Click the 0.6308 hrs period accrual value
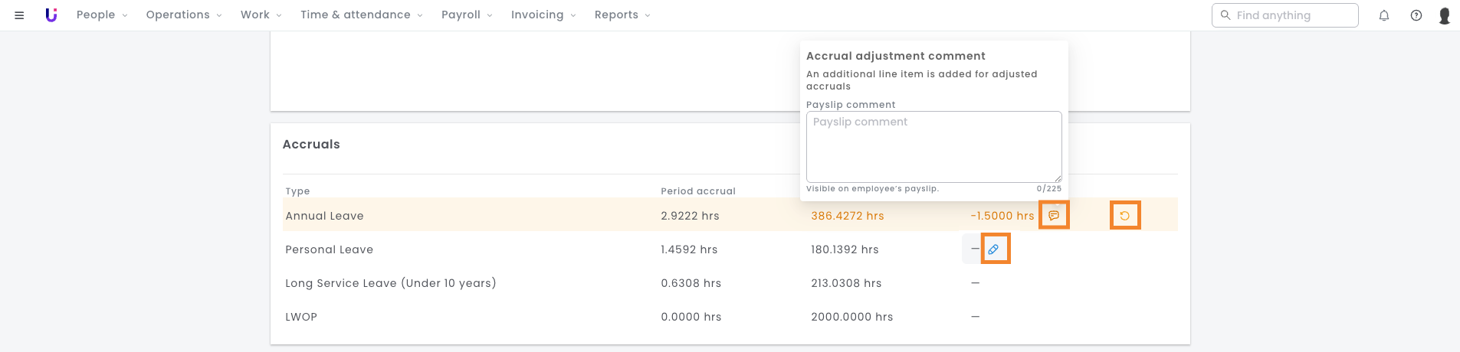 click(691, 283)
